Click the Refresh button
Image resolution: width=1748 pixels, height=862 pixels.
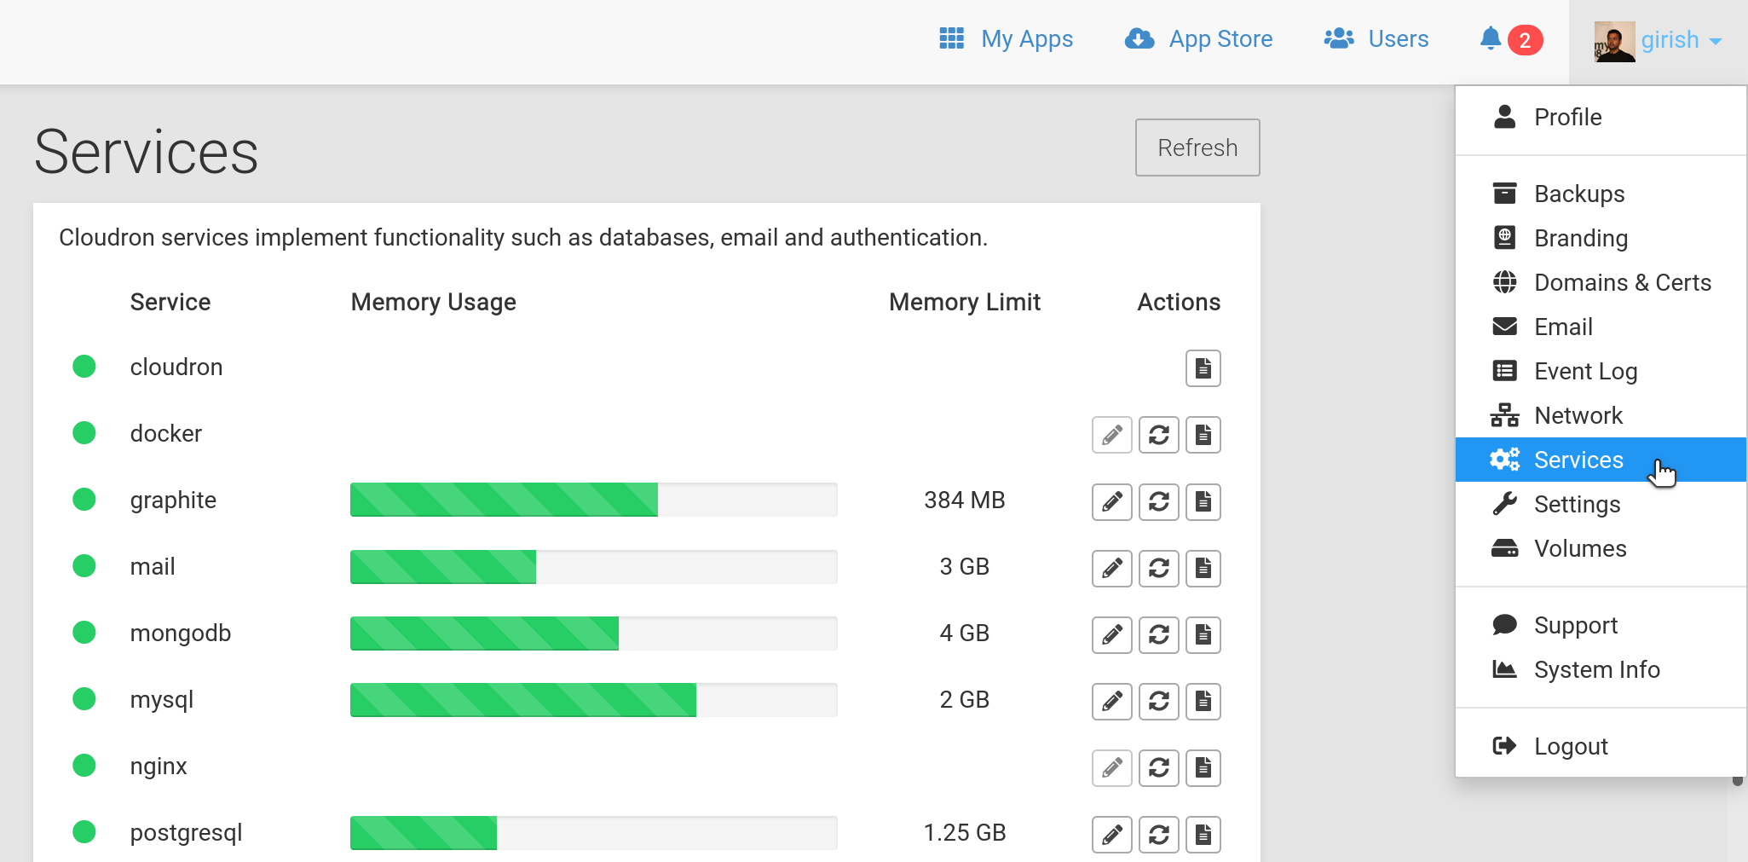[1197, 148]
